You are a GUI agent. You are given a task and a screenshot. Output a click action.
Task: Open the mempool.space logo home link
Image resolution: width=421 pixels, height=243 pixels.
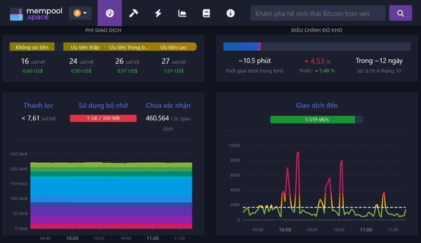[x=36, y=14]
